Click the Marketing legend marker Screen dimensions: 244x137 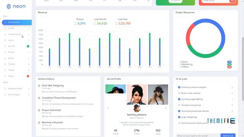point(180,64)
